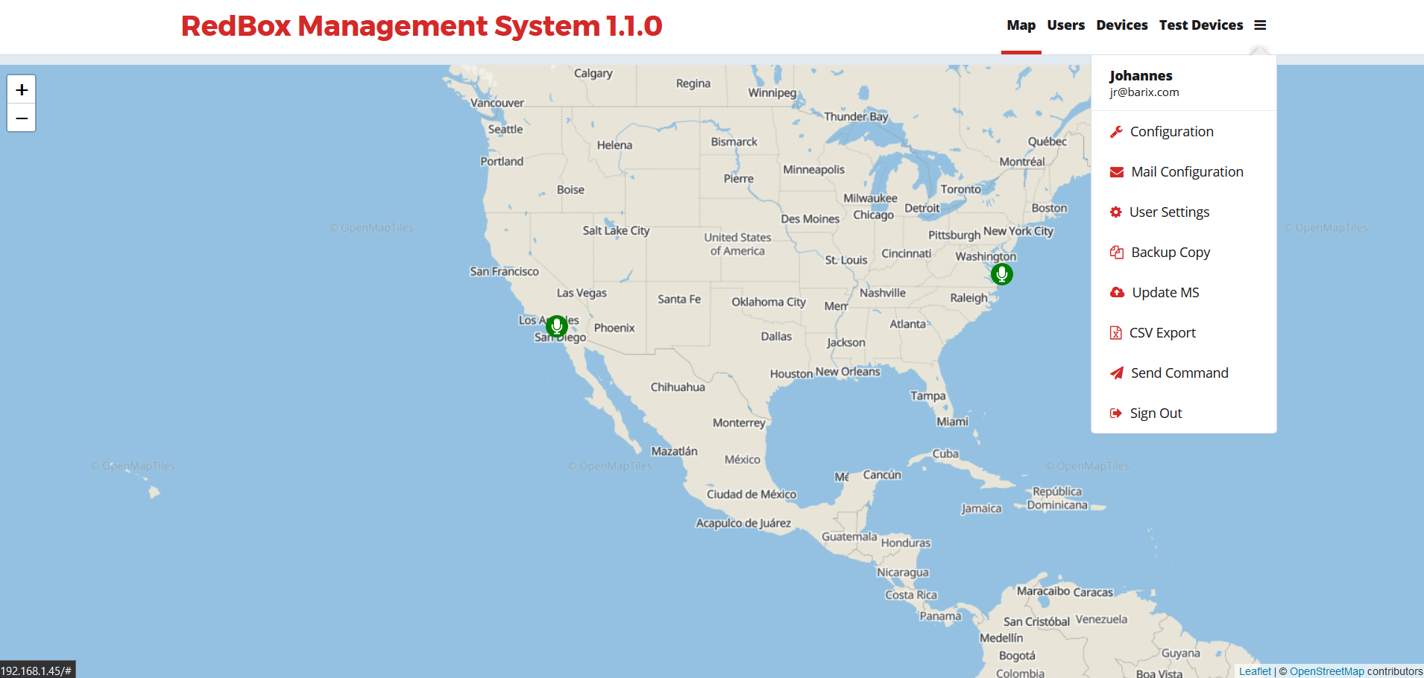This screenshot has width=1424, height=678.
Task: Click the Backup Copy icon
Action: click(1117, 253)
